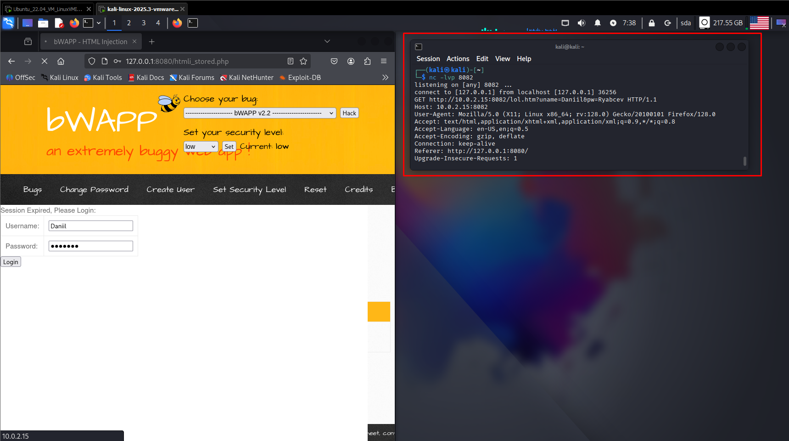Stop page loading with the X icon
This screenshot has height=441, width=789.
click(x=45, y=61)
